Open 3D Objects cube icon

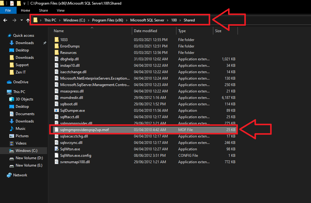(x=12, y=99)
